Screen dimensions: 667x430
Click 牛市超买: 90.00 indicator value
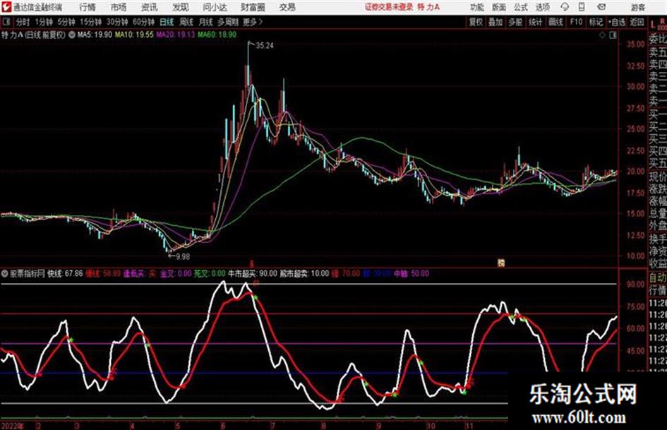pyautogui.click(x=253, y=273)
